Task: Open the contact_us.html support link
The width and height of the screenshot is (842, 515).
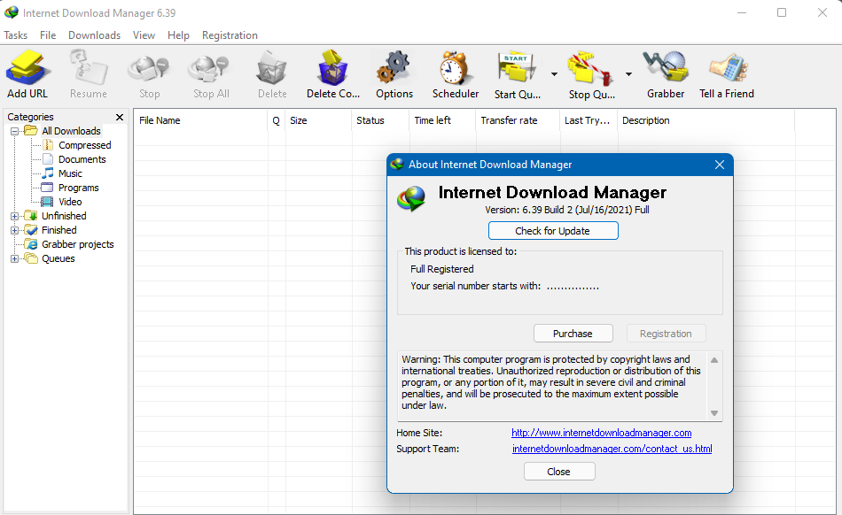Action: point(612,449)
